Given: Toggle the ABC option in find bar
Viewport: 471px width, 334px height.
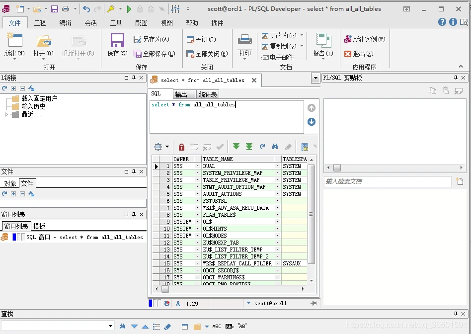Looking at the screenshot, I should (x=217, y=327).
